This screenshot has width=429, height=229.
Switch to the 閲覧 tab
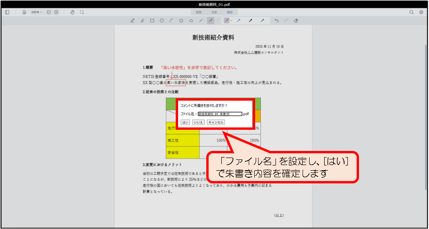pyautogui.click(x=199, y=12)
